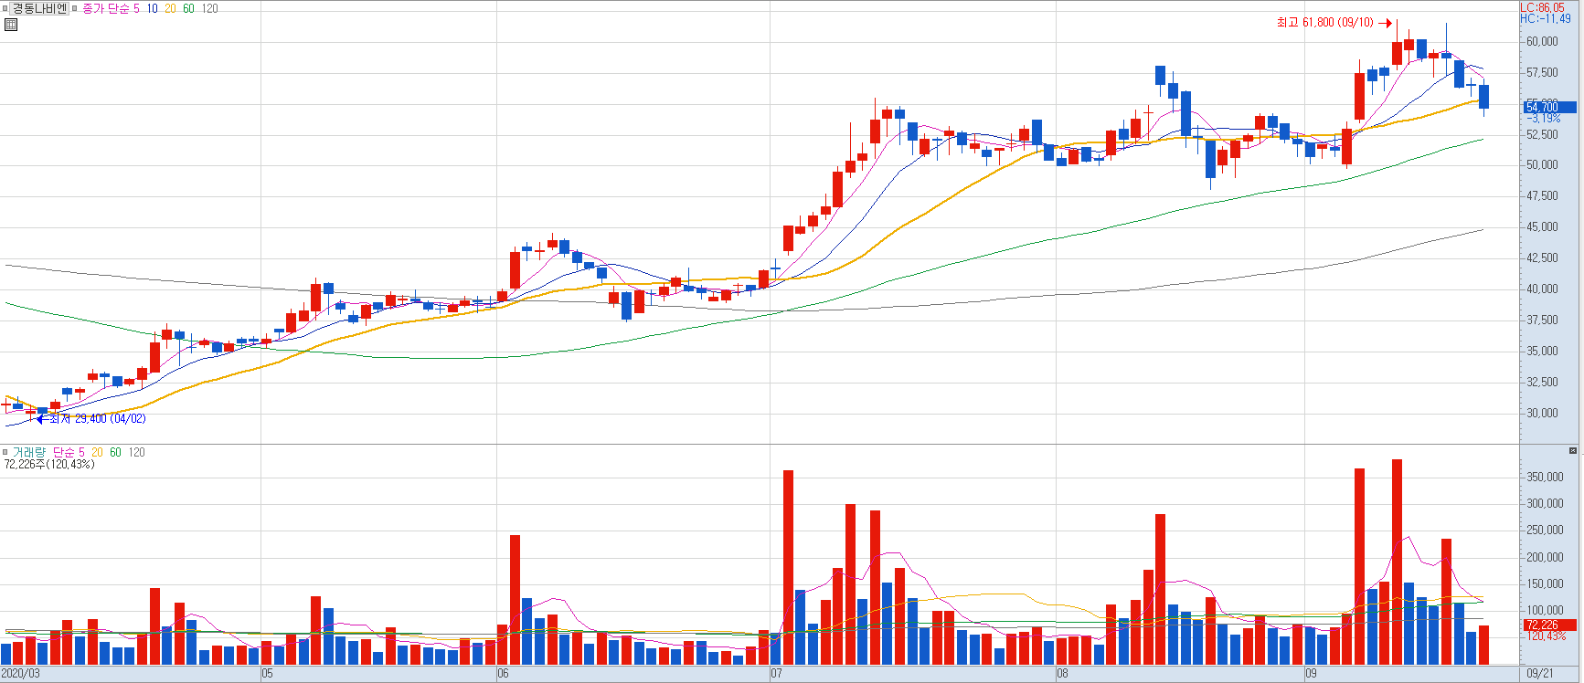Select the price 20-day moving average label

(x=170, y=8)
